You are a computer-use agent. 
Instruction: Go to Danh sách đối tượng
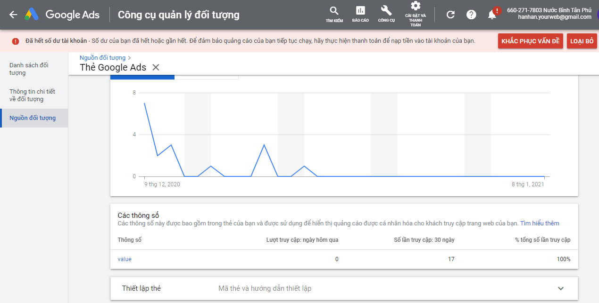(x=29, y=69)
